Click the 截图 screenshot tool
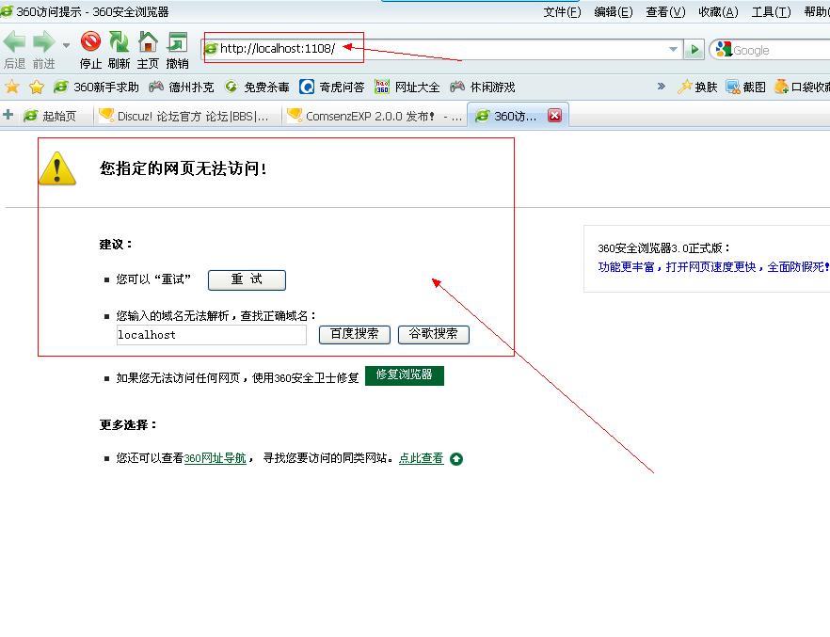Image resolution: width=830 pixels, height=637 pixels. coord(746,87)
